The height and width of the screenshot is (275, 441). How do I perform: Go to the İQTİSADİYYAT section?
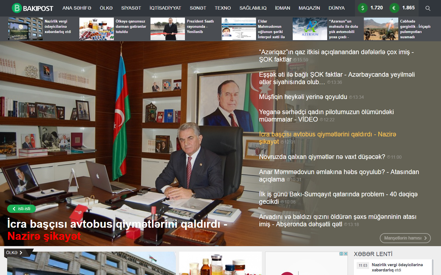coord(165,8)
